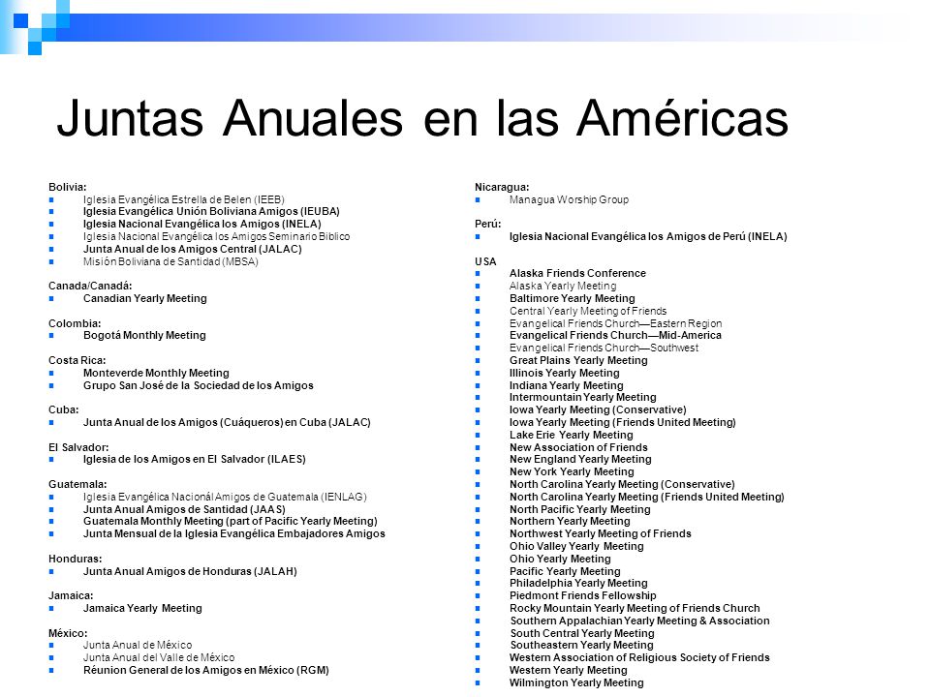Select 'Evangelical Friends Church—Mid-America'
This screenshot has width=930, height=697.
(x=616, y=336)
